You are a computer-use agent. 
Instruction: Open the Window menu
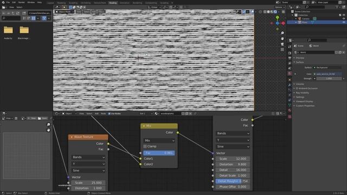click(31, 2)
